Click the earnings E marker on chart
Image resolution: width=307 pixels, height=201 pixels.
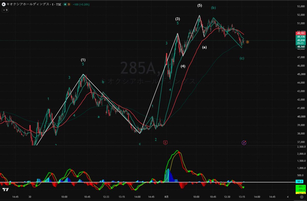pos(165,142)
